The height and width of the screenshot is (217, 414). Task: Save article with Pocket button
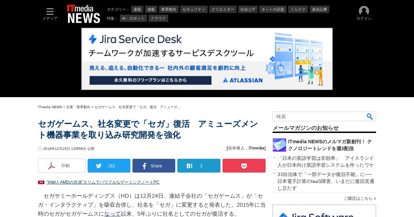click(x=244, y=166)
